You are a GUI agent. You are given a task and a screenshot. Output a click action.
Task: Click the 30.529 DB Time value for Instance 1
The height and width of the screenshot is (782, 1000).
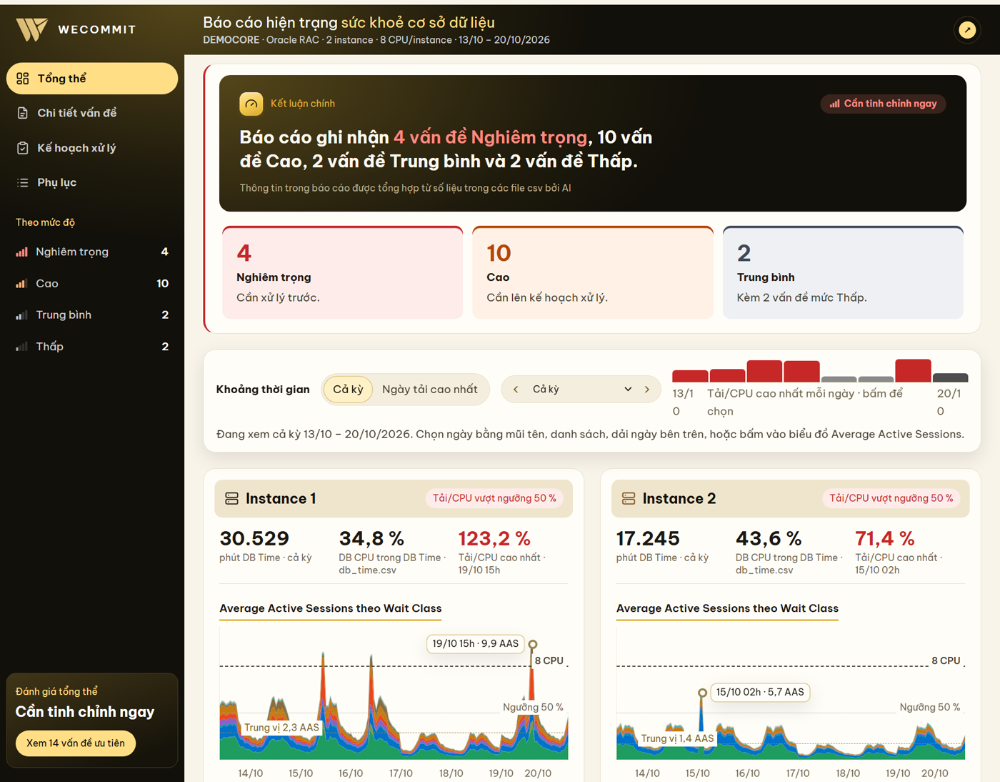pyautogui.click(x=254, y=538)
